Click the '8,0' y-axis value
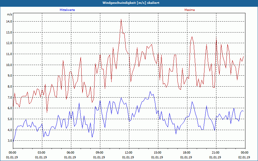This screenshot has width=258, height=161. coord(10,87)
